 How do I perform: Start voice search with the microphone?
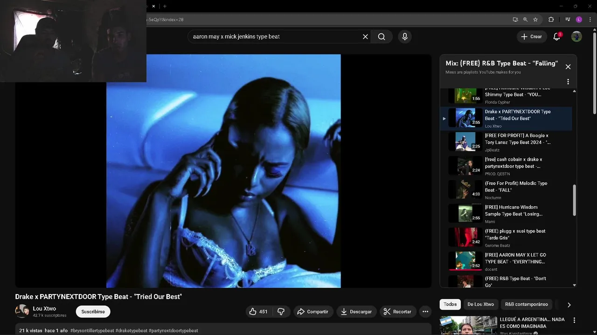[404, 36]
